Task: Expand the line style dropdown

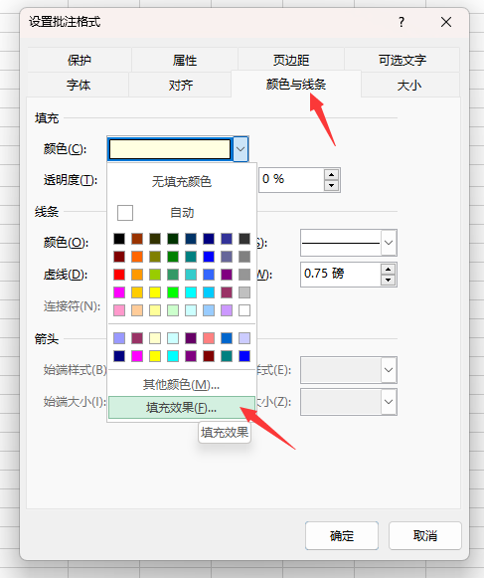Action: (389, 243)
